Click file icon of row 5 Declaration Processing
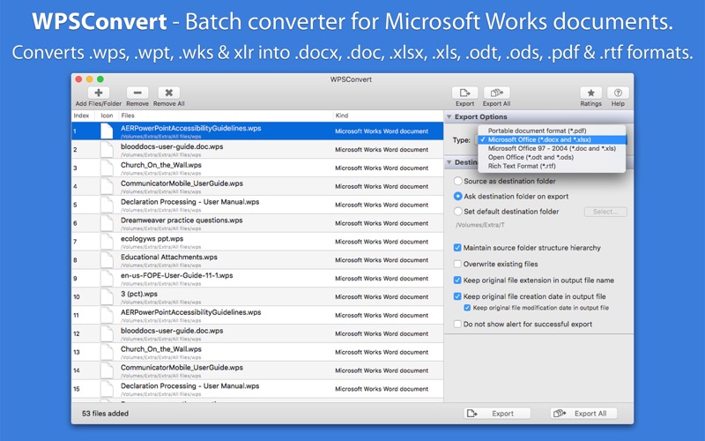Viewport: 705px width, 441px height. coord(107,205)
